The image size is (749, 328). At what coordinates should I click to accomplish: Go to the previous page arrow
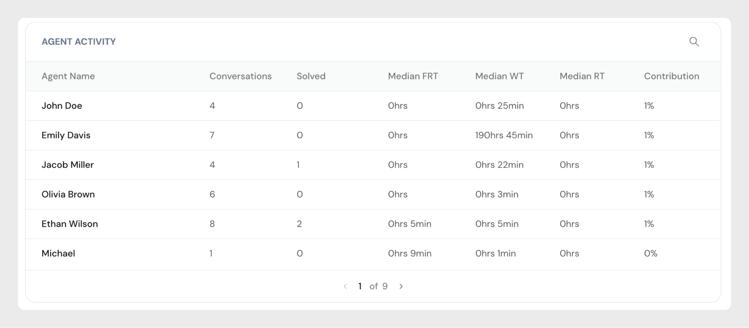[x=345, y=286]
